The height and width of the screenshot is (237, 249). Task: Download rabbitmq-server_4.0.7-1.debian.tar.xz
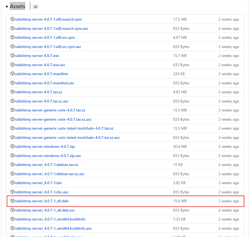[x=46, y=165]
